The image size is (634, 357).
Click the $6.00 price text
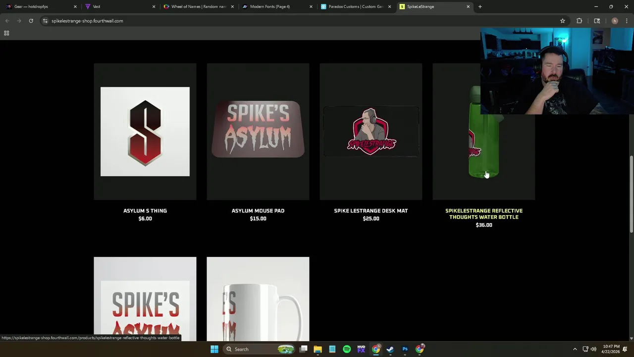point(145,219)
